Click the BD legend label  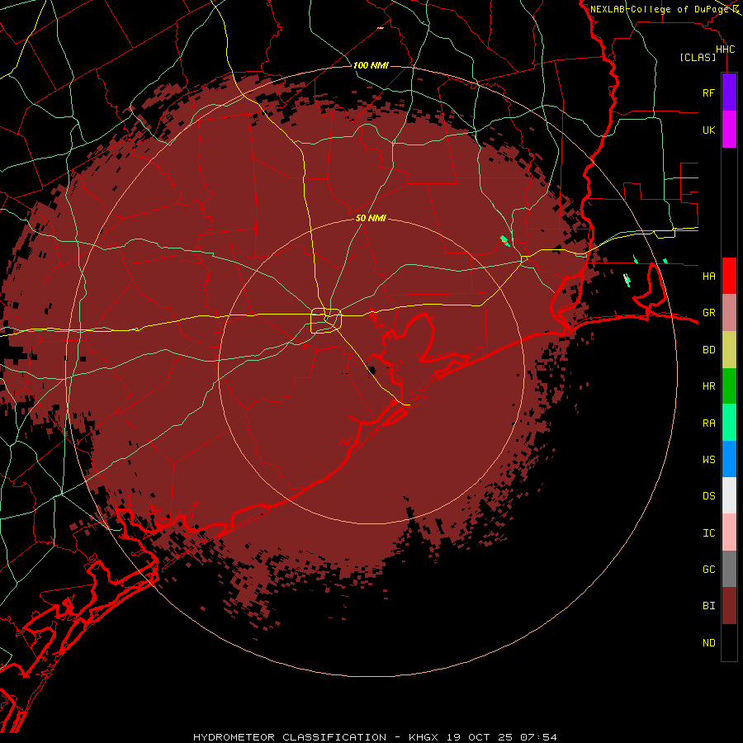coord(708,350)
